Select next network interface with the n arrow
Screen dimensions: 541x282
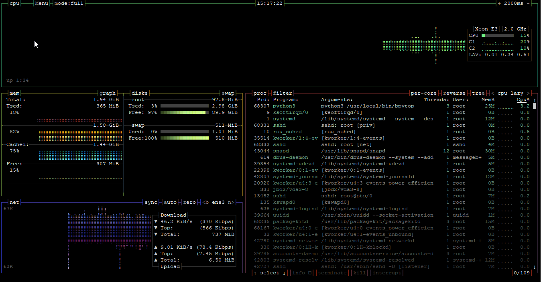coord(231,202)
